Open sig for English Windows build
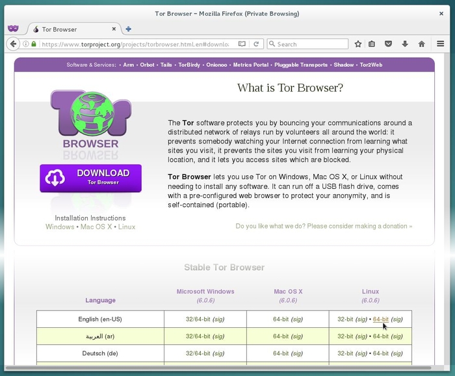This screenshot has height=376, width=455. tap(218, 320)
